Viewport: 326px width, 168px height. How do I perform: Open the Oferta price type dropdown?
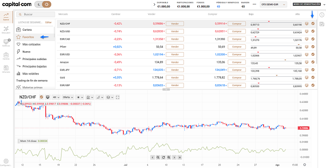(68, 97)
